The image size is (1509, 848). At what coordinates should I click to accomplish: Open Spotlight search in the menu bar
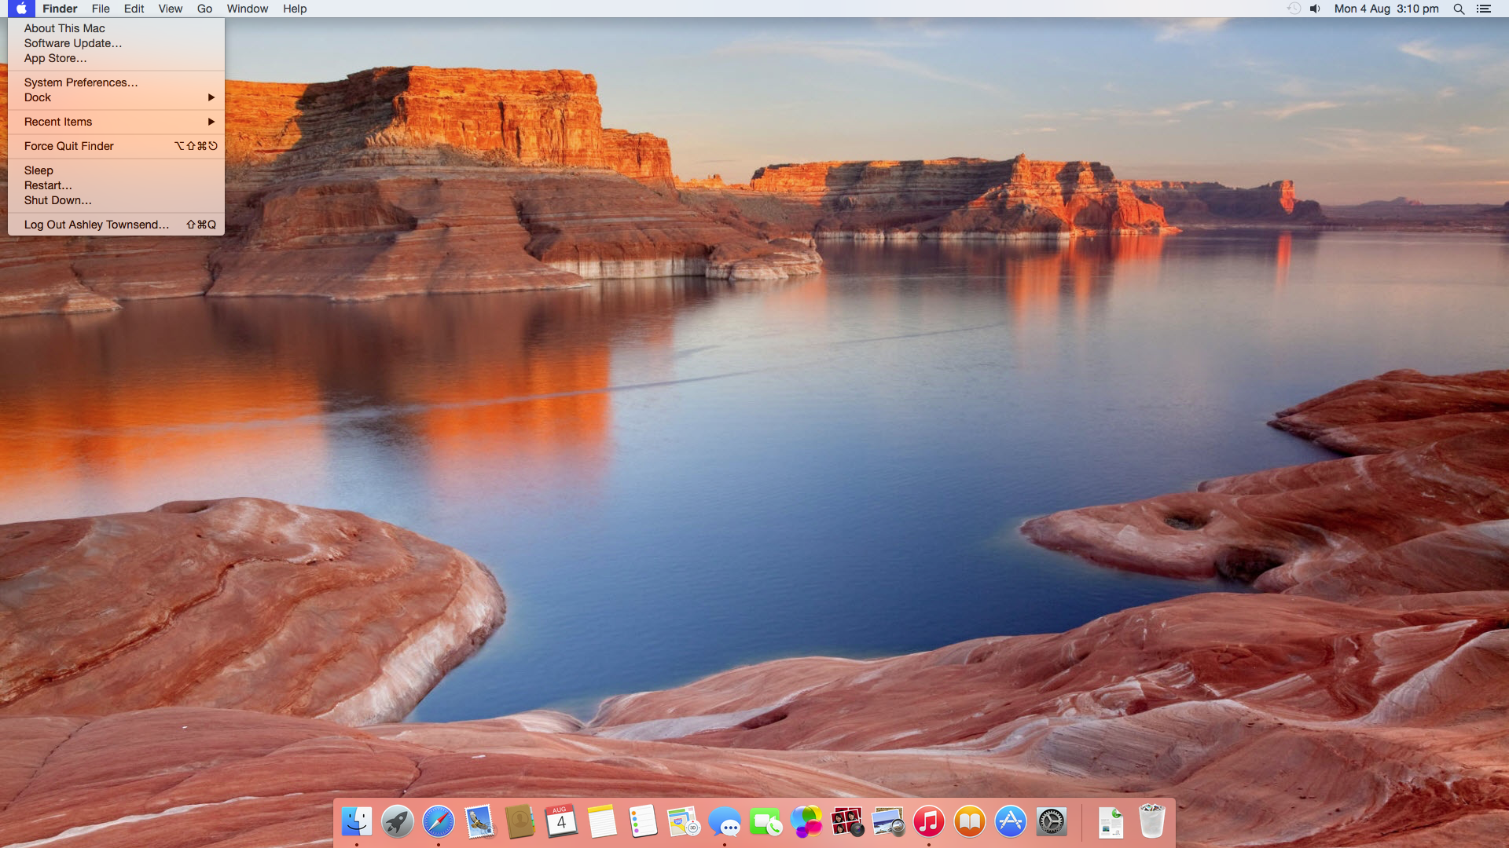1459,9
